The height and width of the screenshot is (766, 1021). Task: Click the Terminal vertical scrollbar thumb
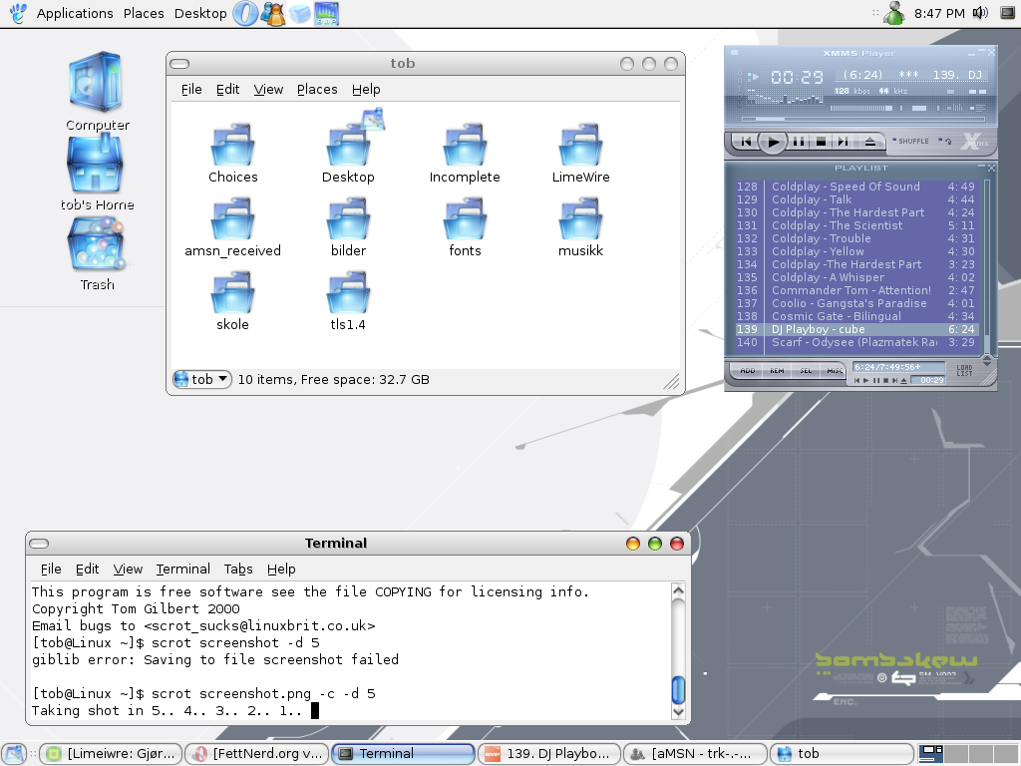(x=678, y=690)
